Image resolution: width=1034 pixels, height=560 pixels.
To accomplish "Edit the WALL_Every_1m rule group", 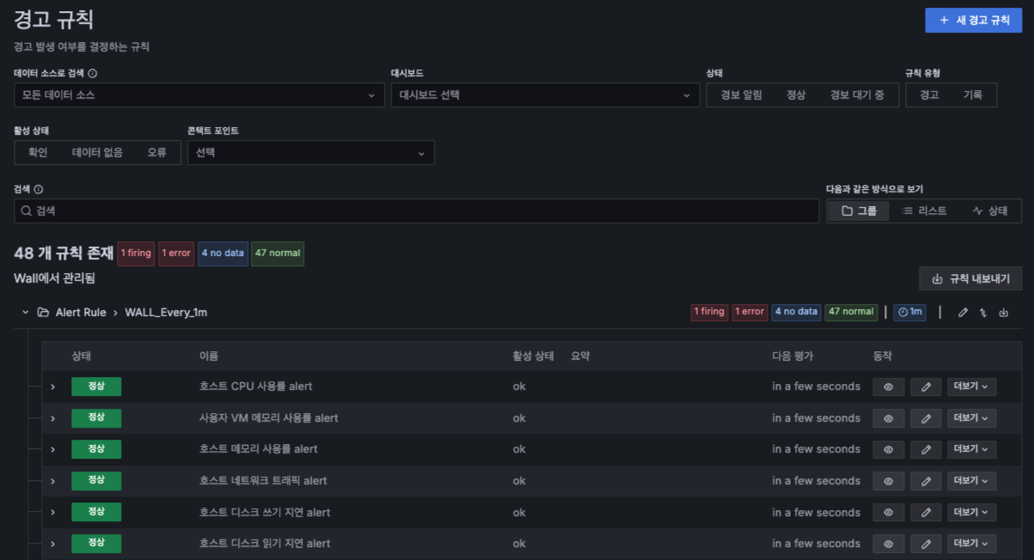I will (963, 313).
